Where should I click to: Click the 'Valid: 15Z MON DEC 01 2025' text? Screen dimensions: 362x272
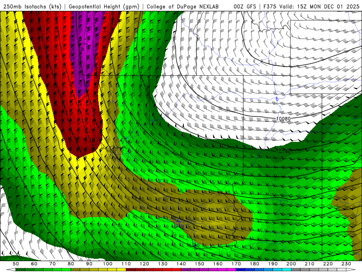click(319, 6)
